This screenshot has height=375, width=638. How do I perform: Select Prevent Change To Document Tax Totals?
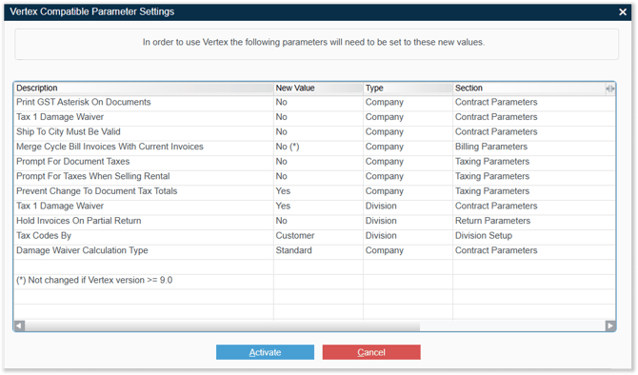314,191
